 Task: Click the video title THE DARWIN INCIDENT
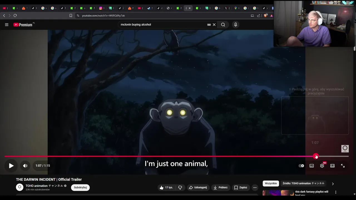49,179
